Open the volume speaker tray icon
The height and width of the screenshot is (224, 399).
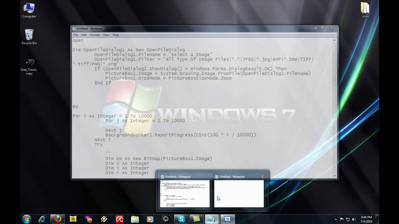click(354, 219)
